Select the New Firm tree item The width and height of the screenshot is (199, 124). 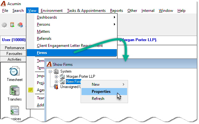click(x=74, y=82)
